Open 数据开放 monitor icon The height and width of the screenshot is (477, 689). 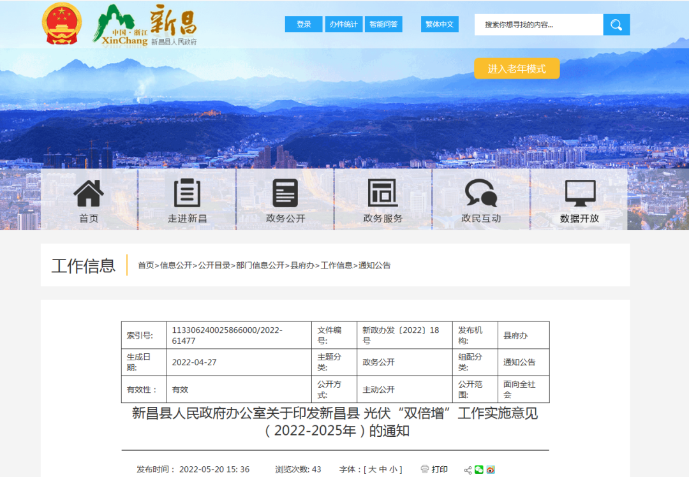[579, 193]
